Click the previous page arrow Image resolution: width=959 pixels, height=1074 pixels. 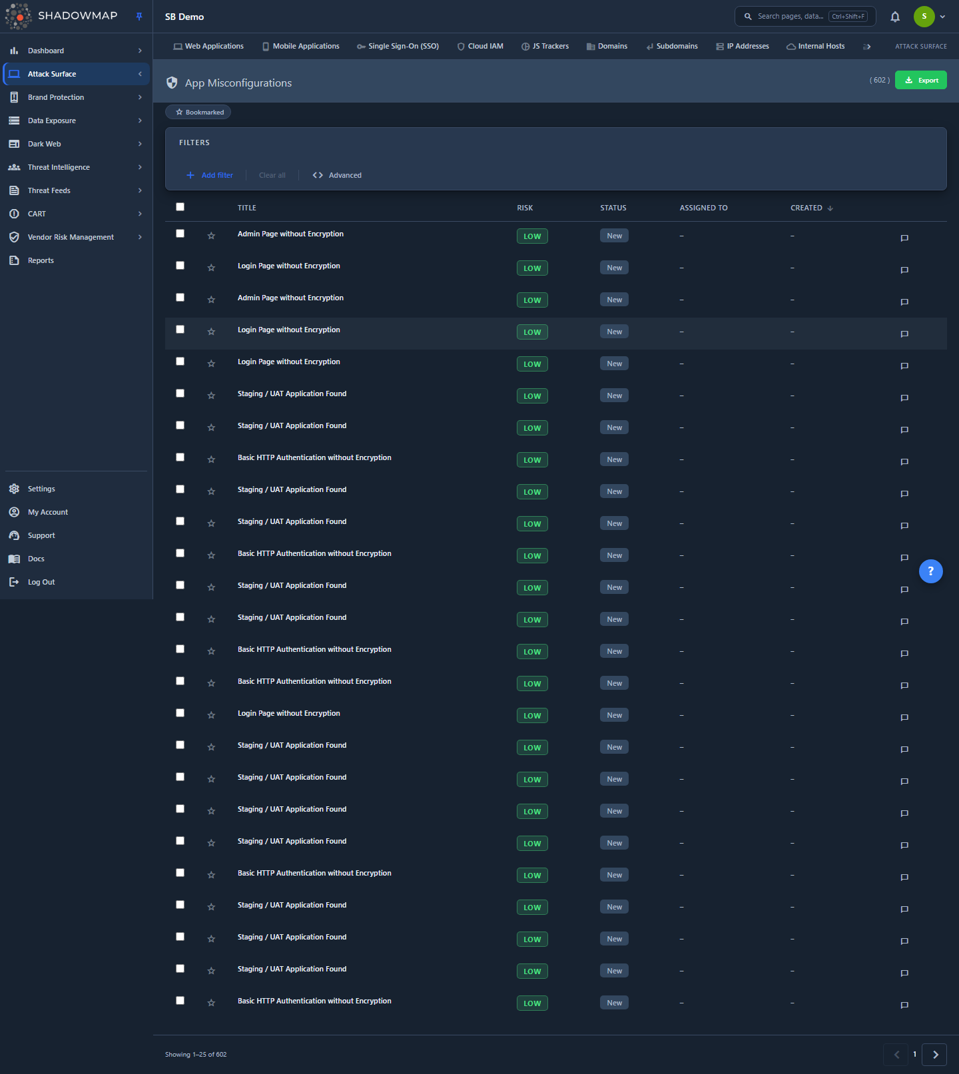[x=896, y=1055]
